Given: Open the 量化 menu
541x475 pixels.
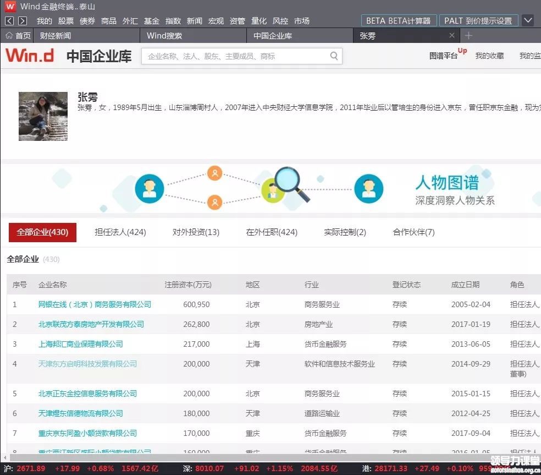Looking at the screenshot, I should pyautogui.click(x=259, y=21).
